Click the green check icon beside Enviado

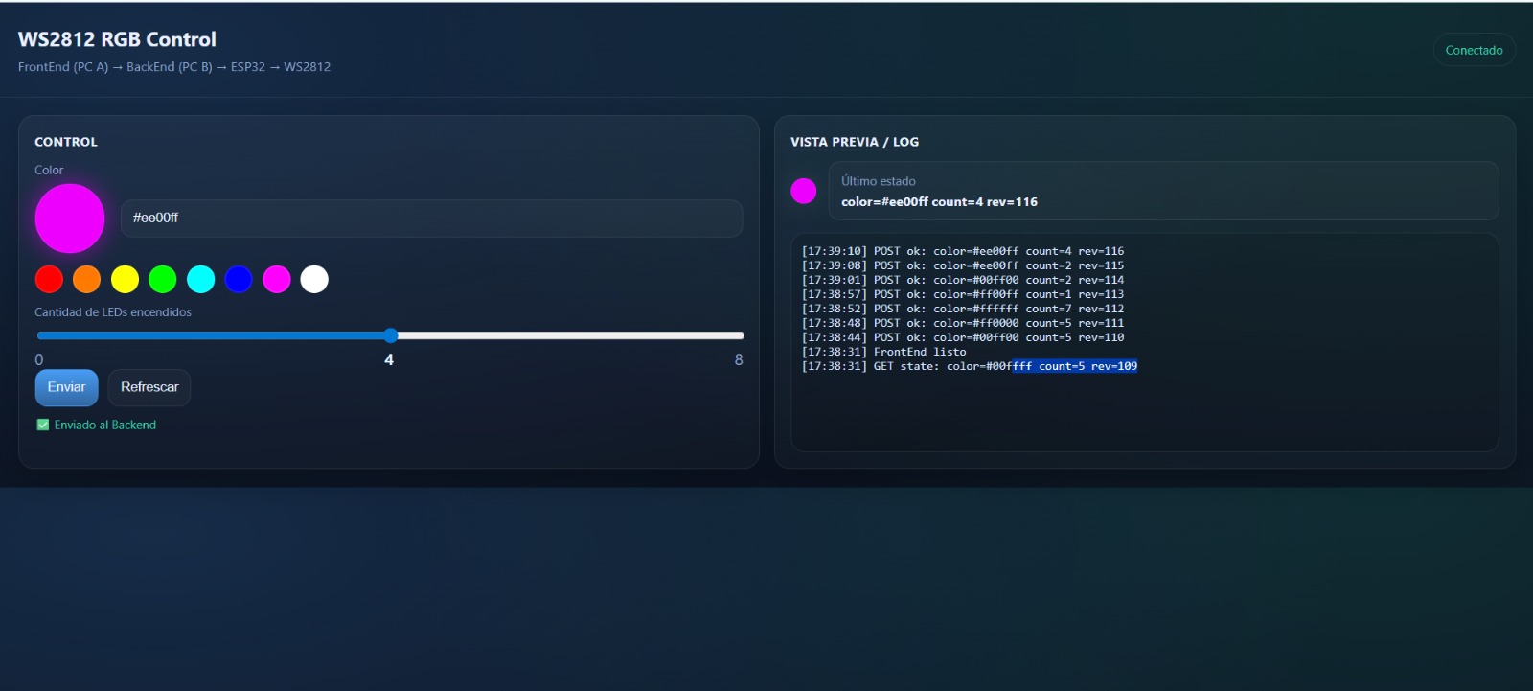pos(42,425)
